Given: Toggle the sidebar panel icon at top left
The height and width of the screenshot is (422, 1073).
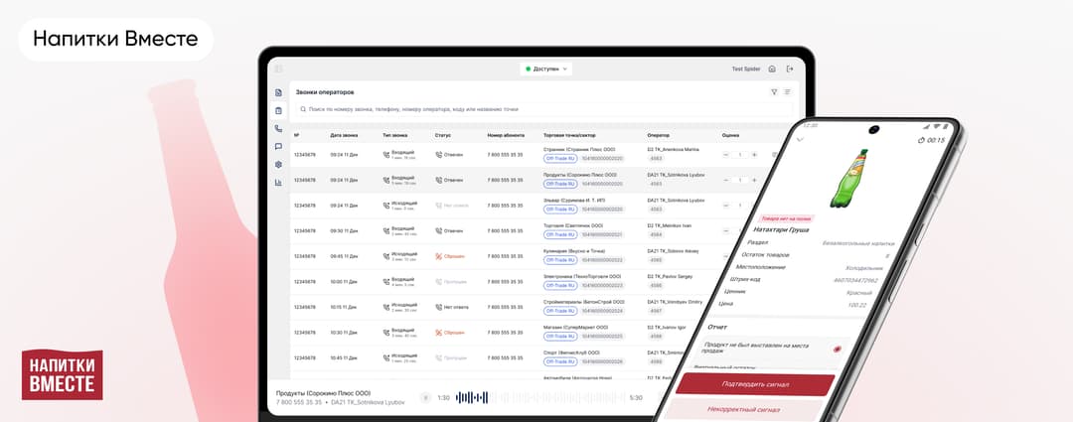Looking at the screenshot, I should click(x=278, y=70).
